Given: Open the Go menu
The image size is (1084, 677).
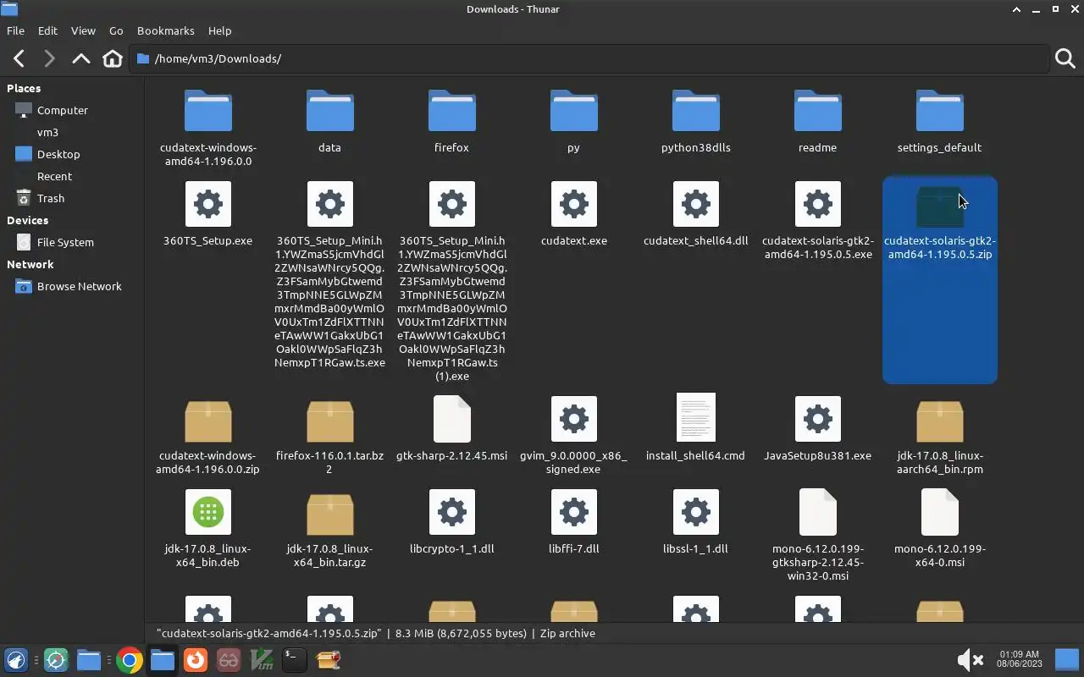Looking at the screenshot, I should pyautogui.click(x=116, y=30).
